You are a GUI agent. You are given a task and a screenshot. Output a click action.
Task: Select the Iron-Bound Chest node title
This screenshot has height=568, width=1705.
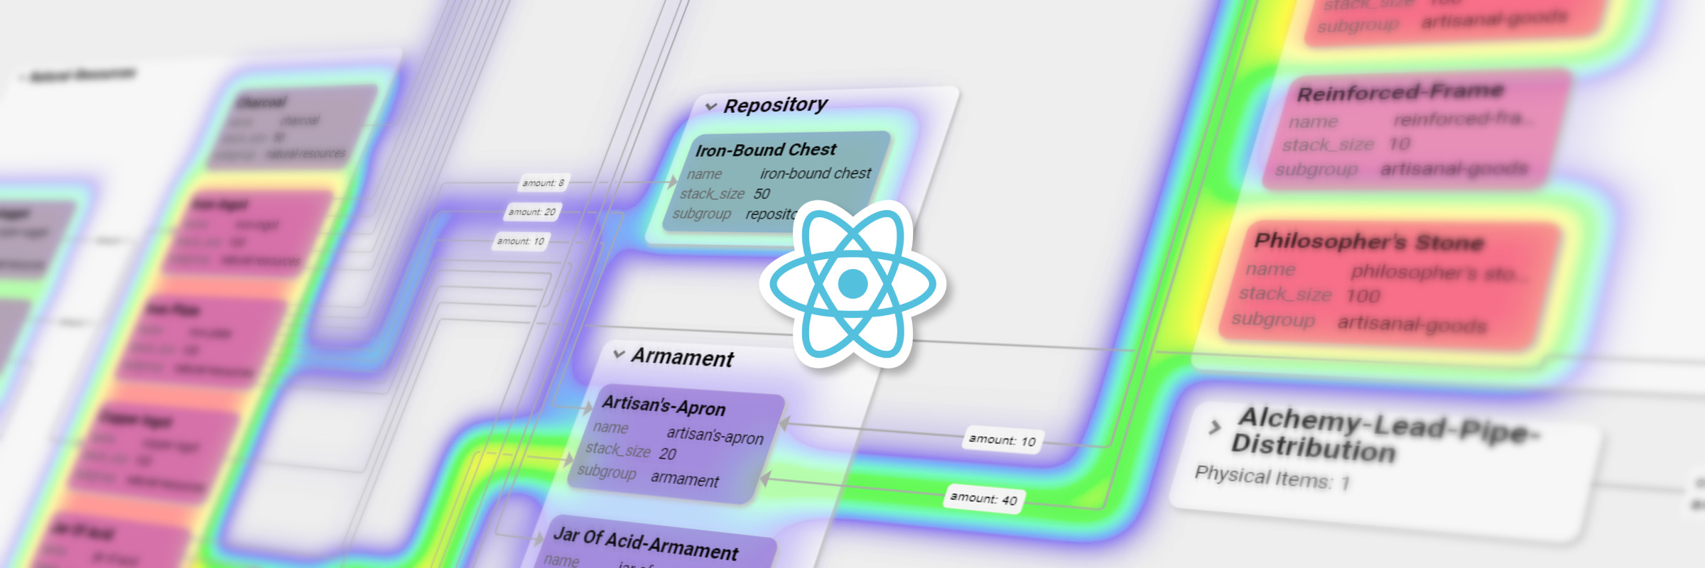[x=766, y=150]
